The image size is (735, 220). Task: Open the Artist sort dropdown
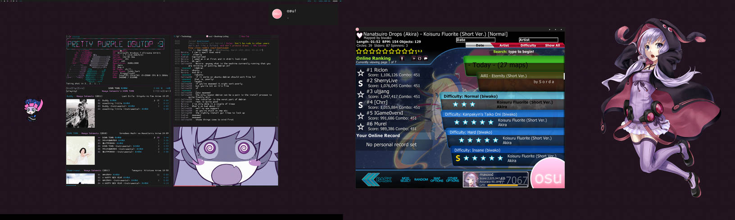click(x=538, y=40)
